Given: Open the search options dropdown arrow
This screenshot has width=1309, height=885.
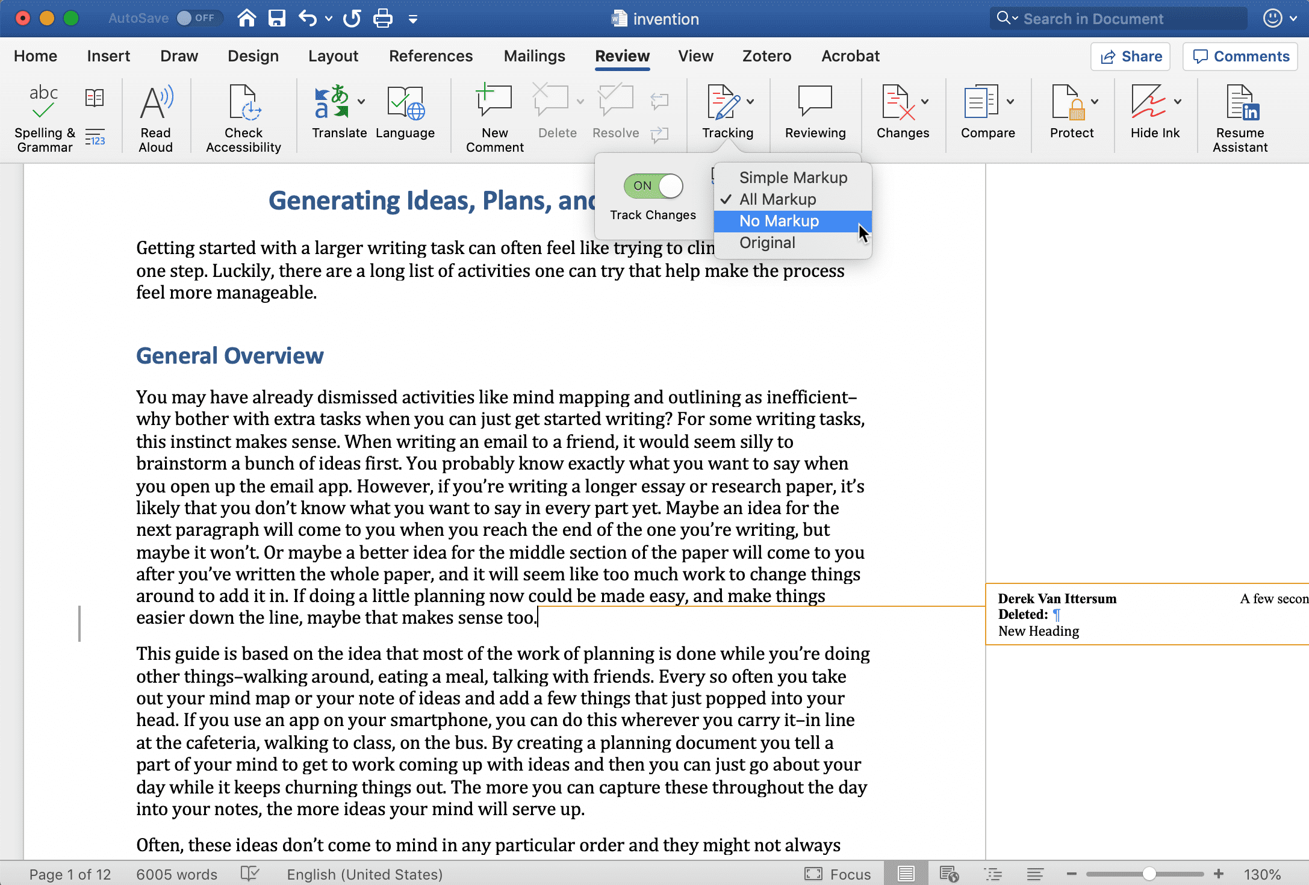Looking at the screenshot, I should point(1015,18).
